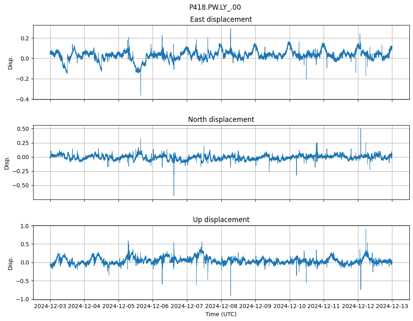Select the East displacement subplot title

click(221, 19)
